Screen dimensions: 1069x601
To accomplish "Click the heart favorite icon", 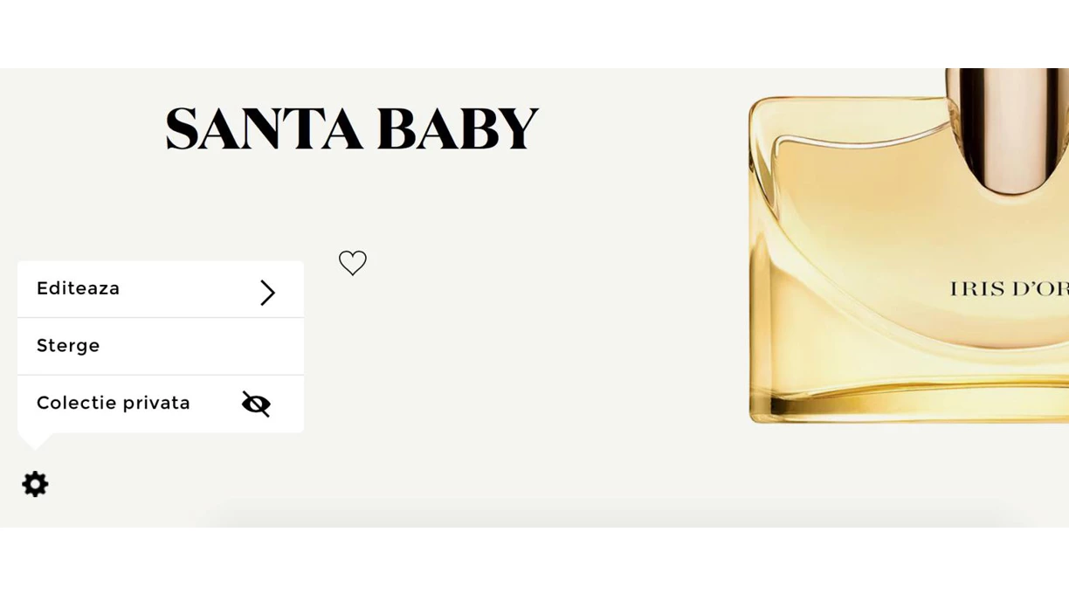I will [353, 263].
